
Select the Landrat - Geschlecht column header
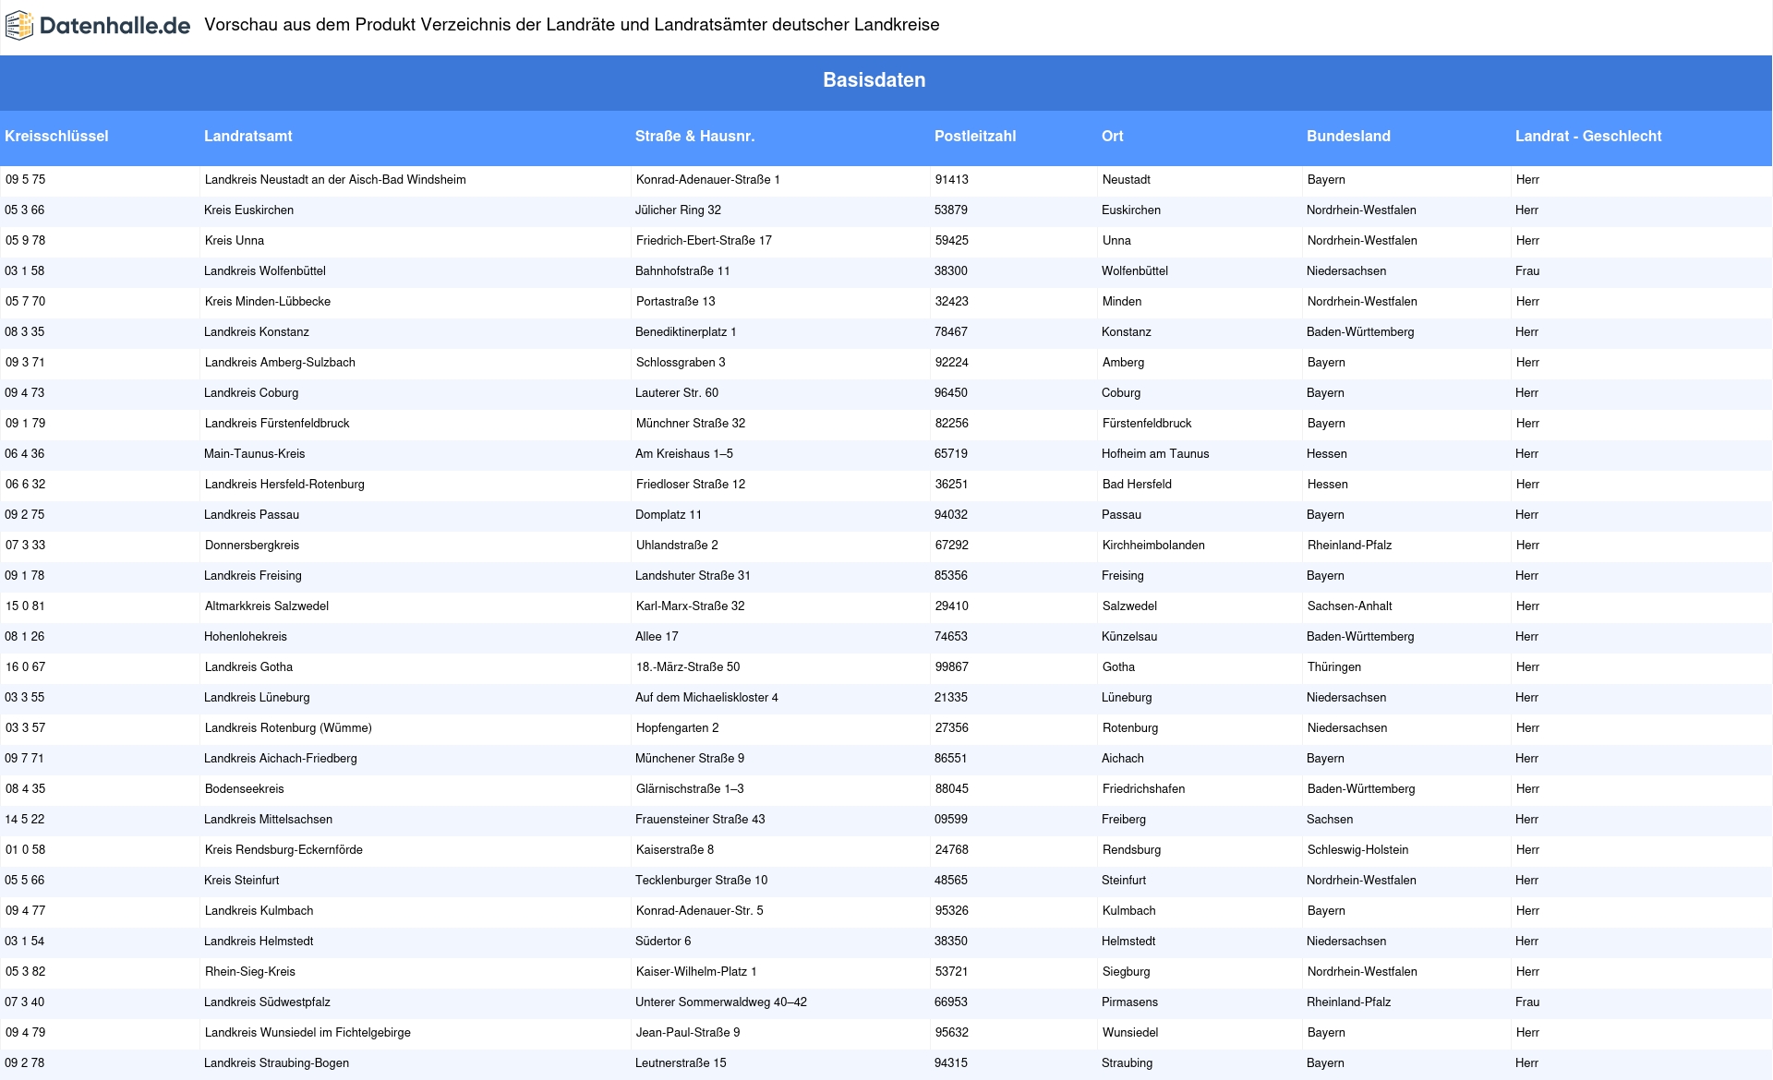tap(1588, 137)
